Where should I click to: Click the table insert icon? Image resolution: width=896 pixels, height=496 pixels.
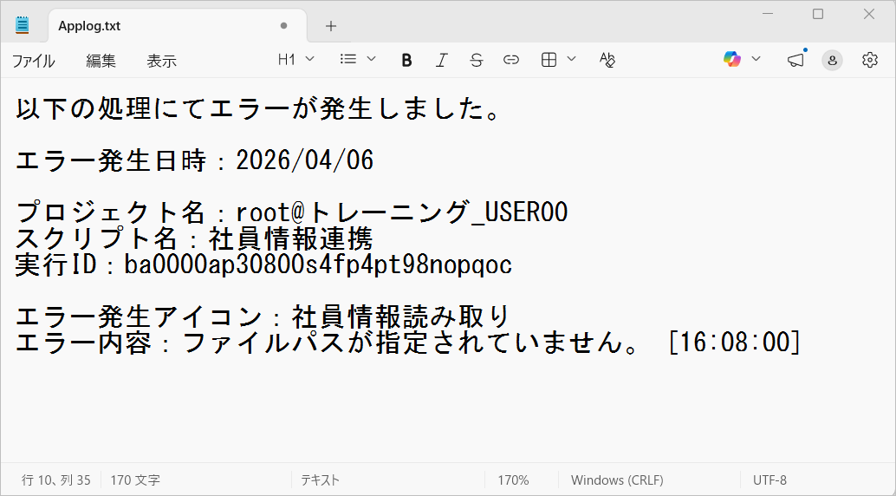pyautogui.click(x=549, y=60)
